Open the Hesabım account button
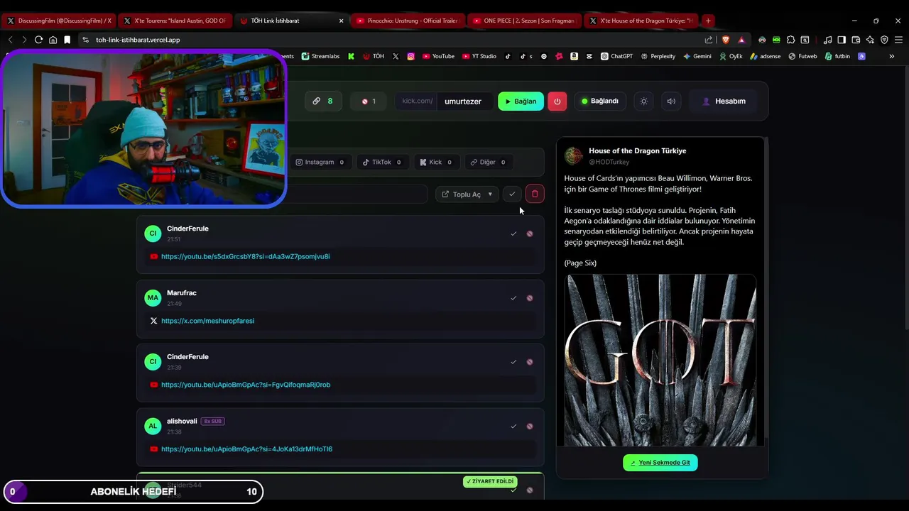 (724, 101)
